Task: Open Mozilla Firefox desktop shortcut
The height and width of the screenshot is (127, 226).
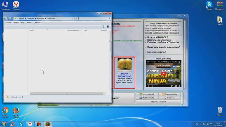Action: (16, 113)
